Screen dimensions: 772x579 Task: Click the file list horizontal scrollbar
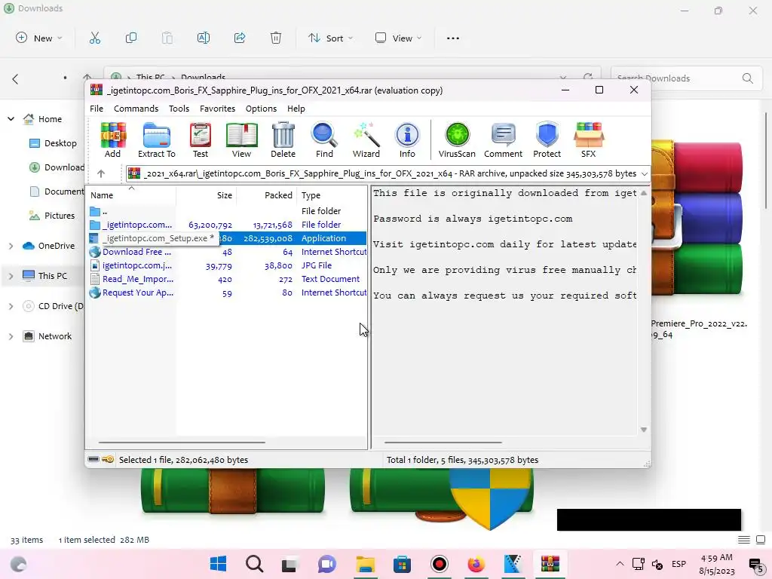tap(182, 442)
